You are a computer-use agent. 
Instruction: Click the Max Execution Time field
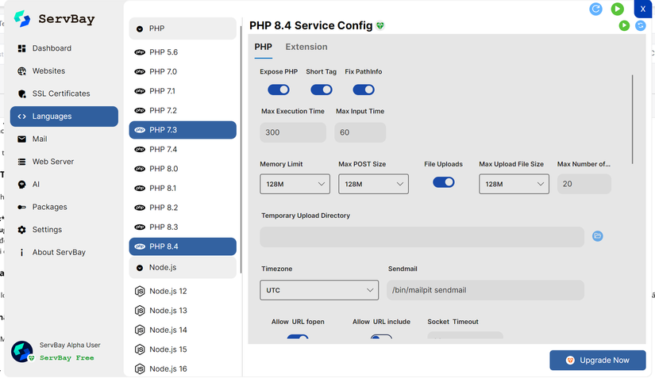293,132
